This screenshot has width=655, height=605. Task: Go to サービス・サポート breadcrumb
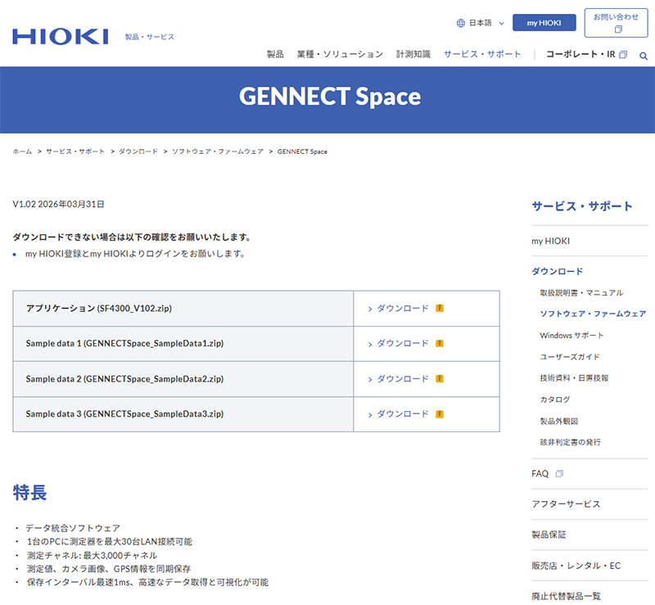click(75, 151)
